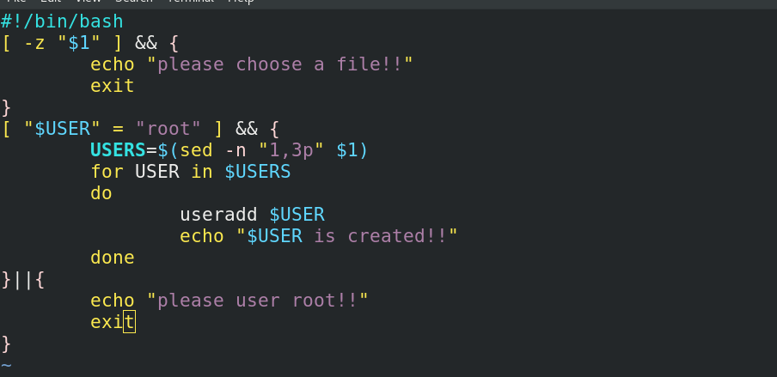Click the for keyword
The height and width of the screenshot is (377, 777).
(107, 172)
